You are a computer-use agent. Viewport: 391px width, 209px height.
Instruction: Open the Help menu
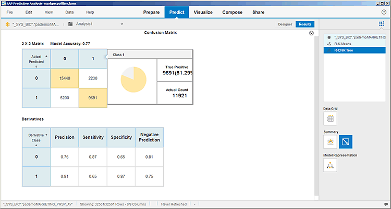[90, 12]
